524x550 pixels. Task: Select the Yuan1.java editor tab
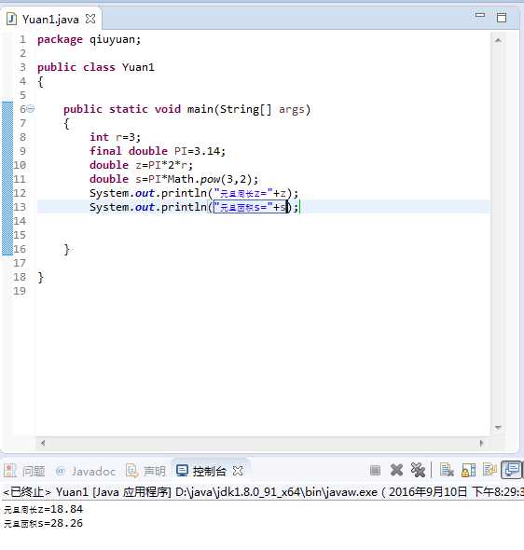(51, 19)
